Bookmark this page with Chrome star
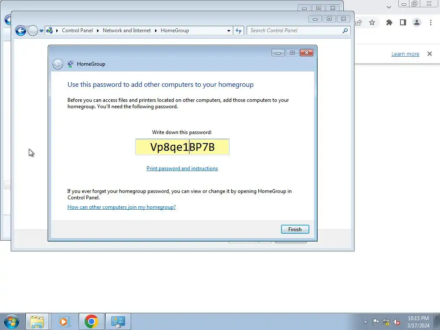This screenshot has height=330, width=440. click(x=372, y=22)
